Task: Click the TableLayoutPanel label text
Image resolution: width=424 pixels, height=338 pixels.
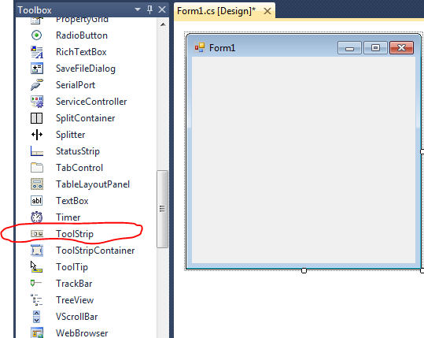Action: pos(93,184)
